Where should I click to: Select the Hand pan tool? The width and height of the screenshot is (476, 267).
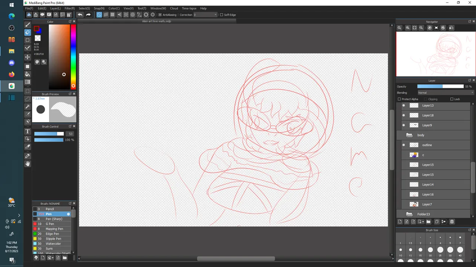[28, 164]
